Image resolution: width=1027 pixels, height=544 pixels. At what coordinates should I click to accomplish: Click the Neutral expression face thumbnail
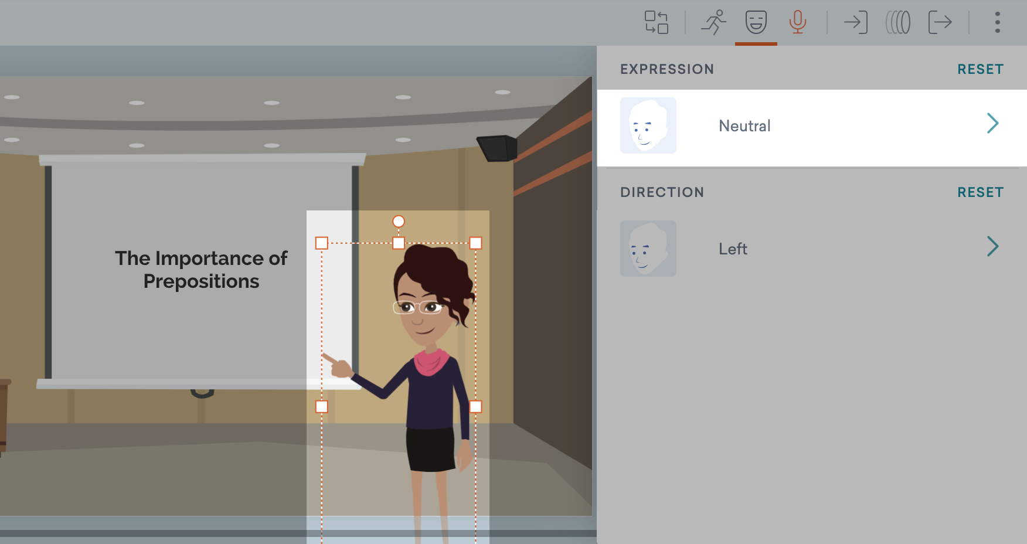tap(648, 125)
